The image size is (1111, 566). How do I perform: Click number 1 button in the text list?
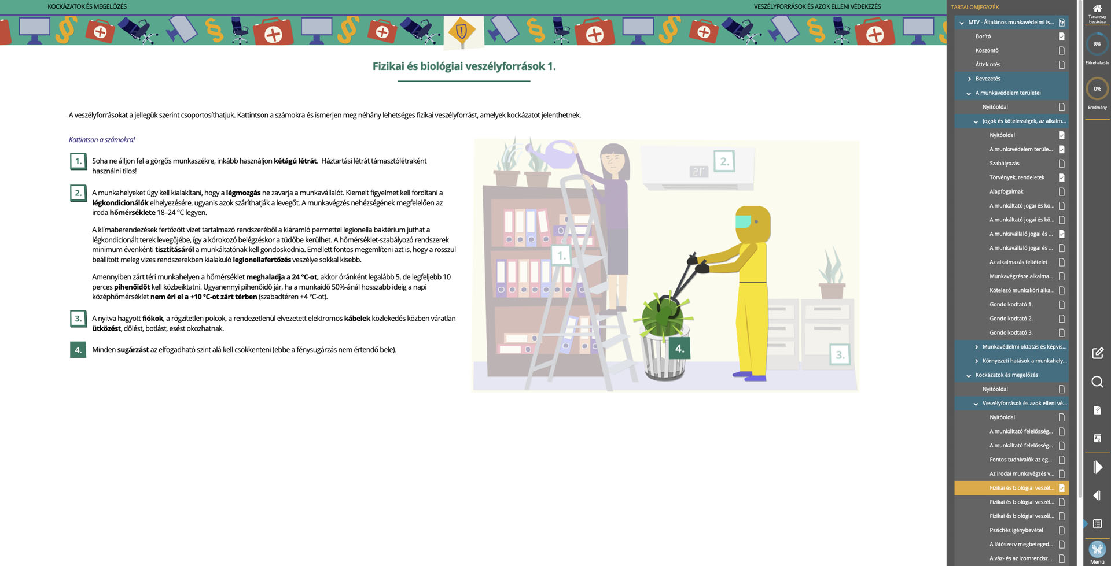pyautogui.click(x=78, y=161)
